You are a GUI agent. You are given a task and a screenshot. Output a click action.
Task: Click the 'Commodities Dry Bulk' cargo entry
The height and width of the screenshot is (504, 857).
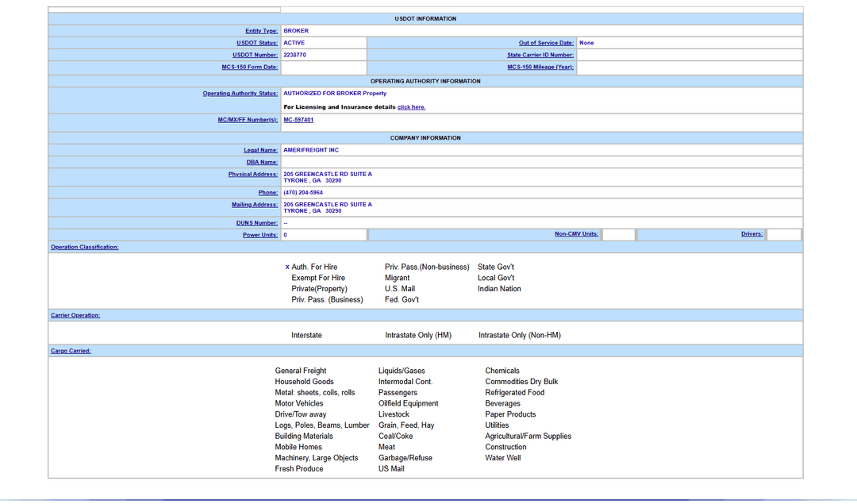[x=521, y=382]
